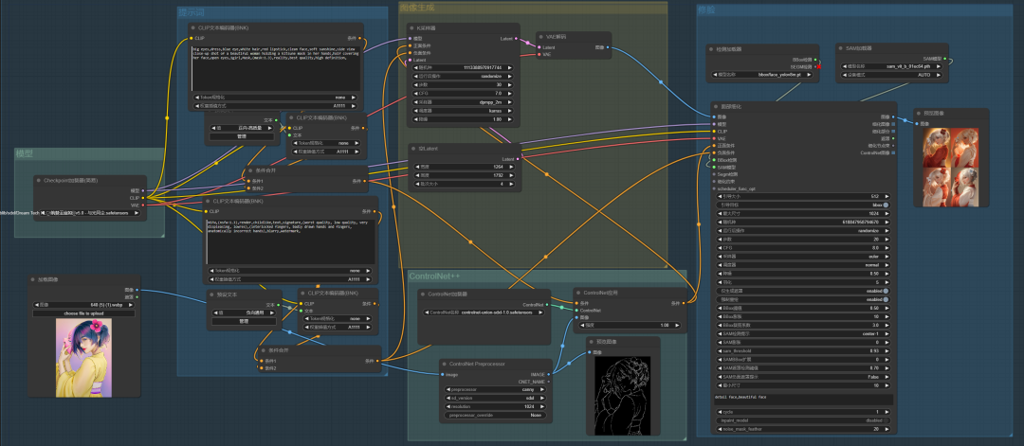
Task: Click the red-marked SEGM检测 output on 检测加载器
Action: (818, 66)
